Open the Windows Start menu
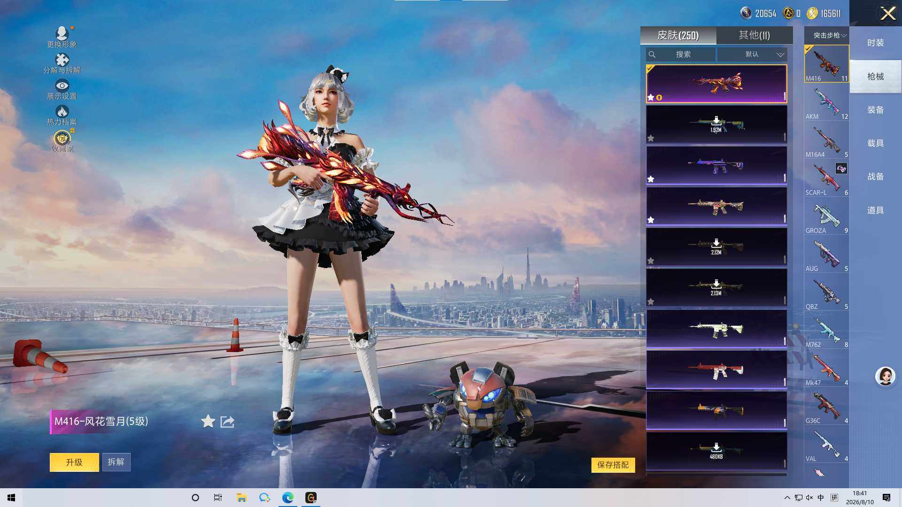The height and width of the screenshot is (507, 902). coord(11,498)
